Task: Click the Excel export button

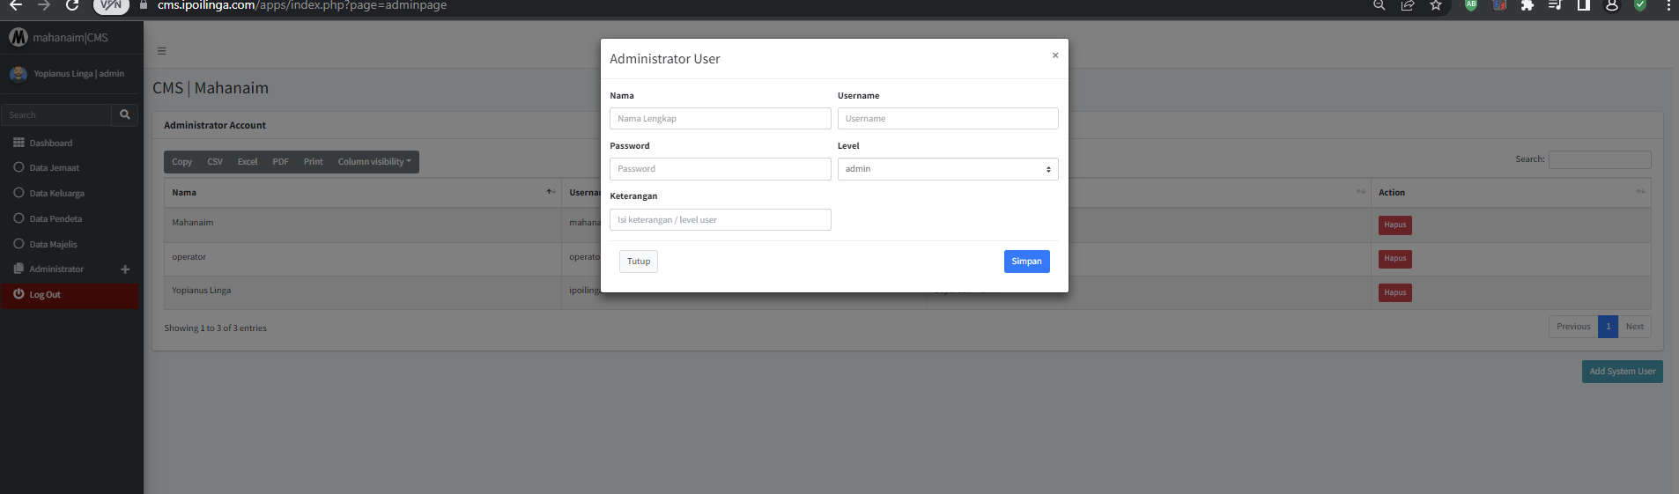Action: coord(248,162)
